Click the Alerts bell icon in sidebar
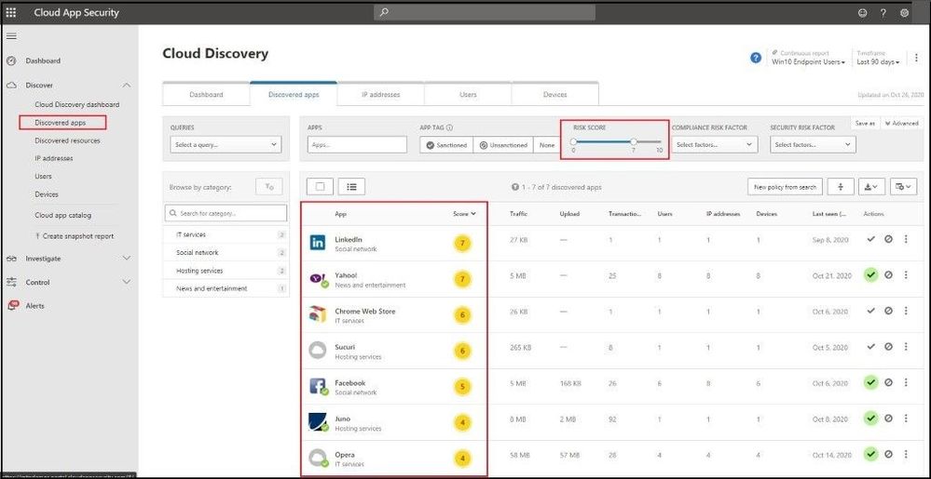This screenshot has width=931, height=479. (13, 305)
